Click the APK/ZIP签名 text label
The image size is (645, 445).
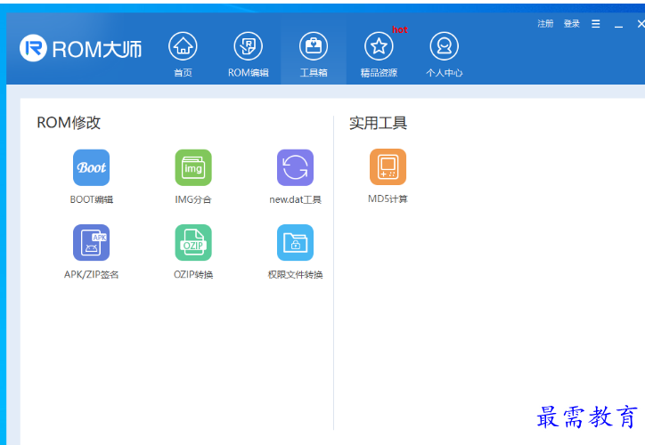coord(92,274)
